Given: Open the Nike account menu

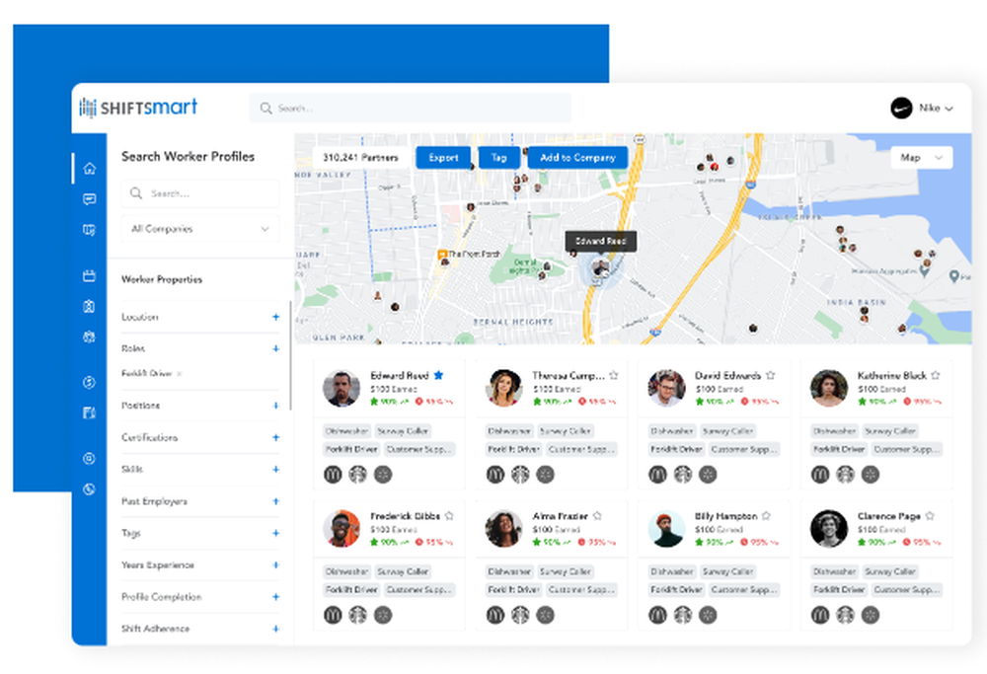Looking at the screenshot, I should (x=924, y=109).
